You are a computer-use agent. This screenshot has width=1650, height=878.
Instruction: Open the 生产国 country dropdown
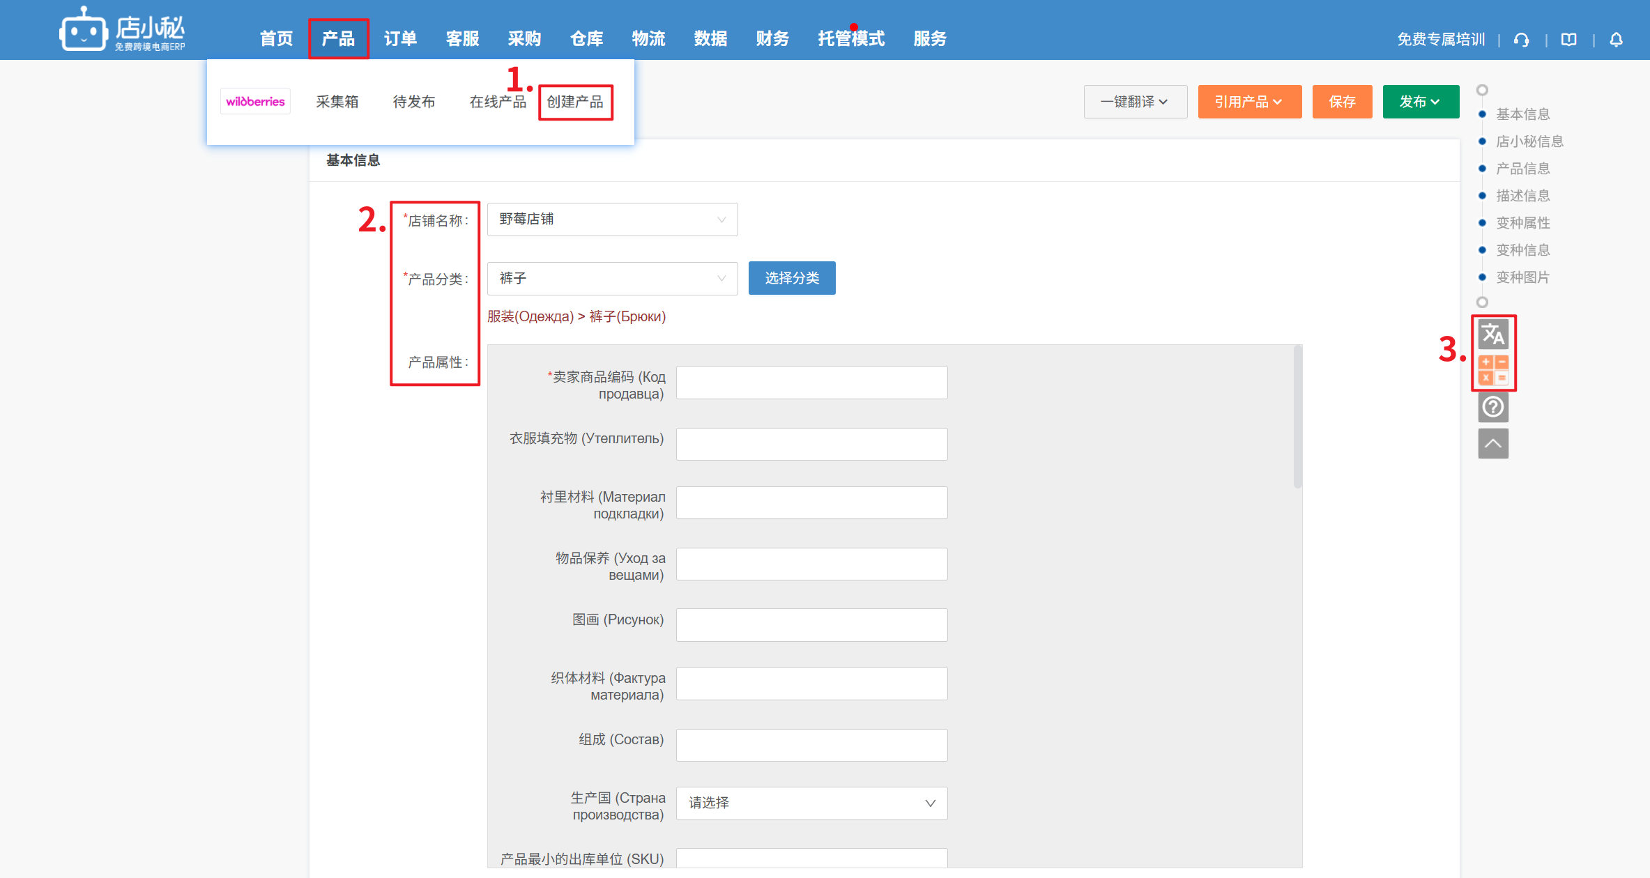tap(811, 803)
